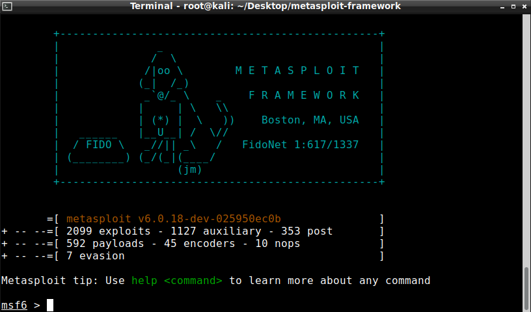Image resolution: width=531 pixels, height=312 pixels.
Task: Click the terminal icon in the title bar
Action: click(x=6, y=6)
